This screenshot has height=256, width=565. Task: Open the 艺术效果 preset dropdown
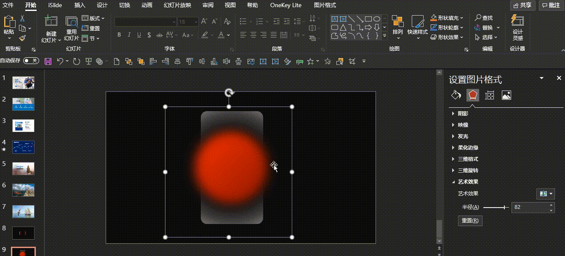[x=545, y=194]
